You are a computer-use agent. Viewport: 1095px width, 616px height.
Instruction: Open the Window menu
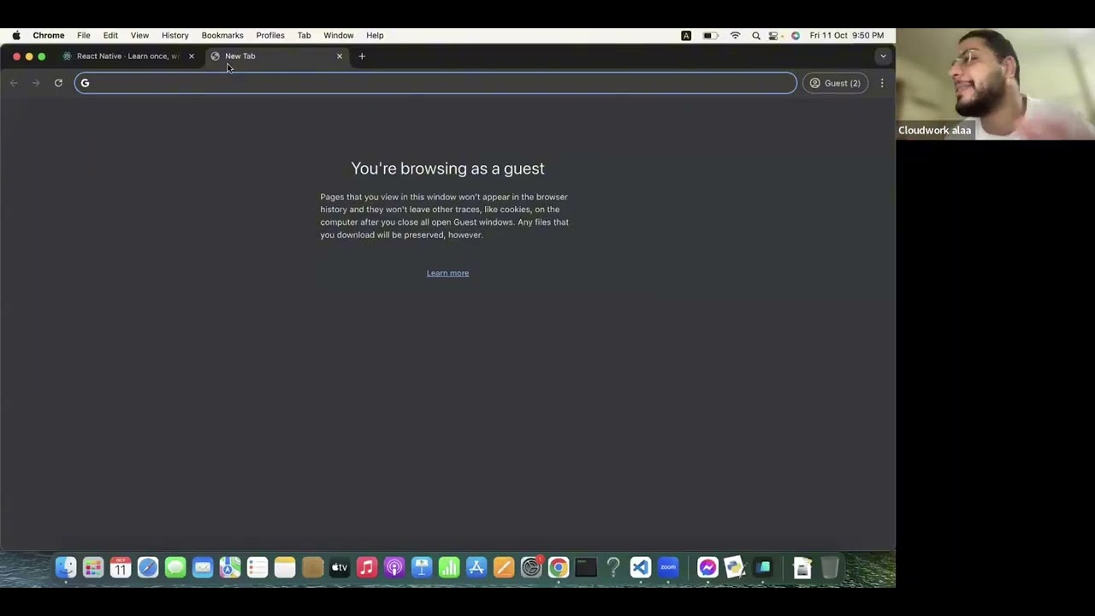click(339, 36)
